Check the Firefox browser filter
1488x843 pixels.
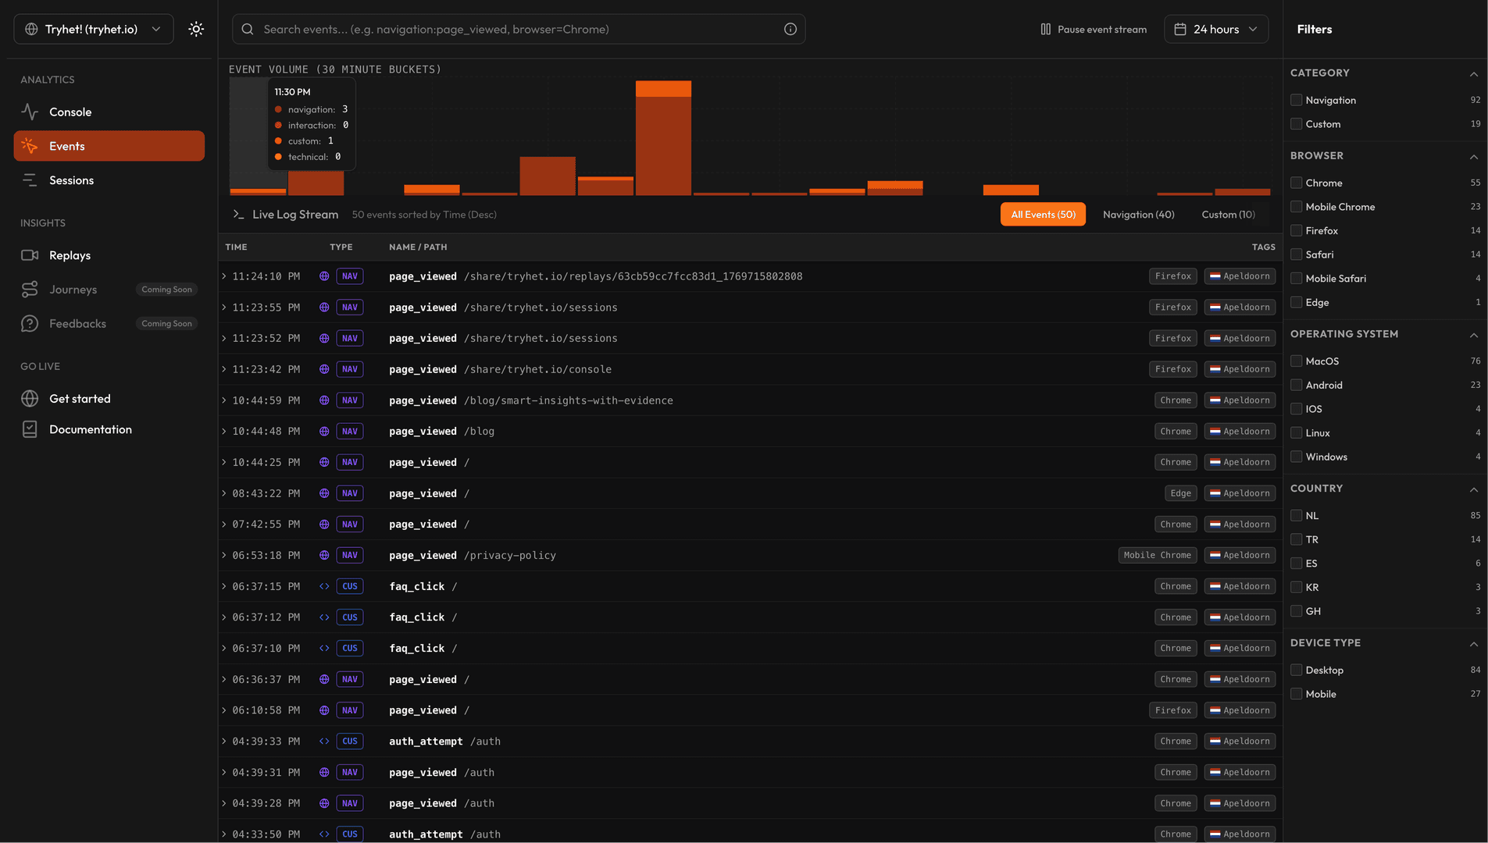point(1296,230)
